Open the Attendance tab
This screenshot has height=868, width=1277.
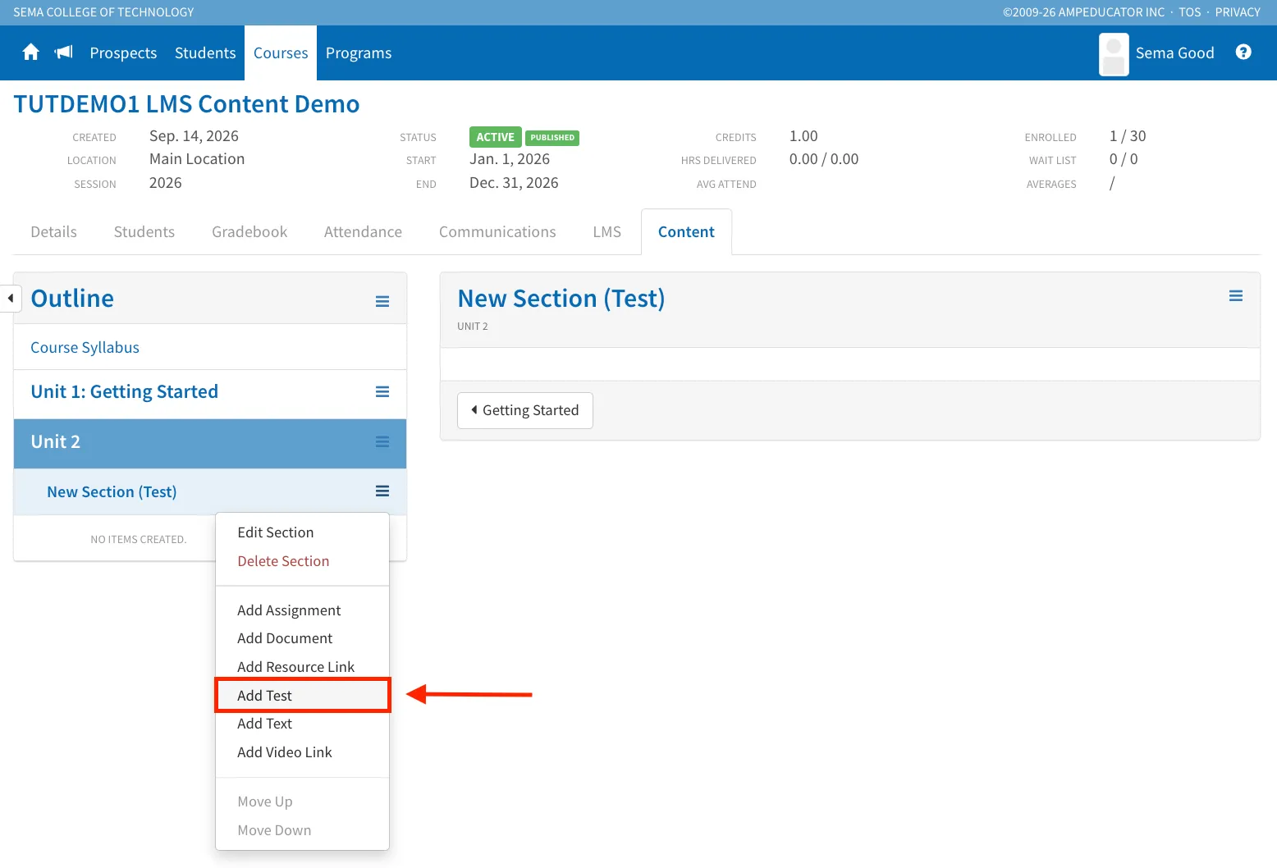[x=363, y=232]
